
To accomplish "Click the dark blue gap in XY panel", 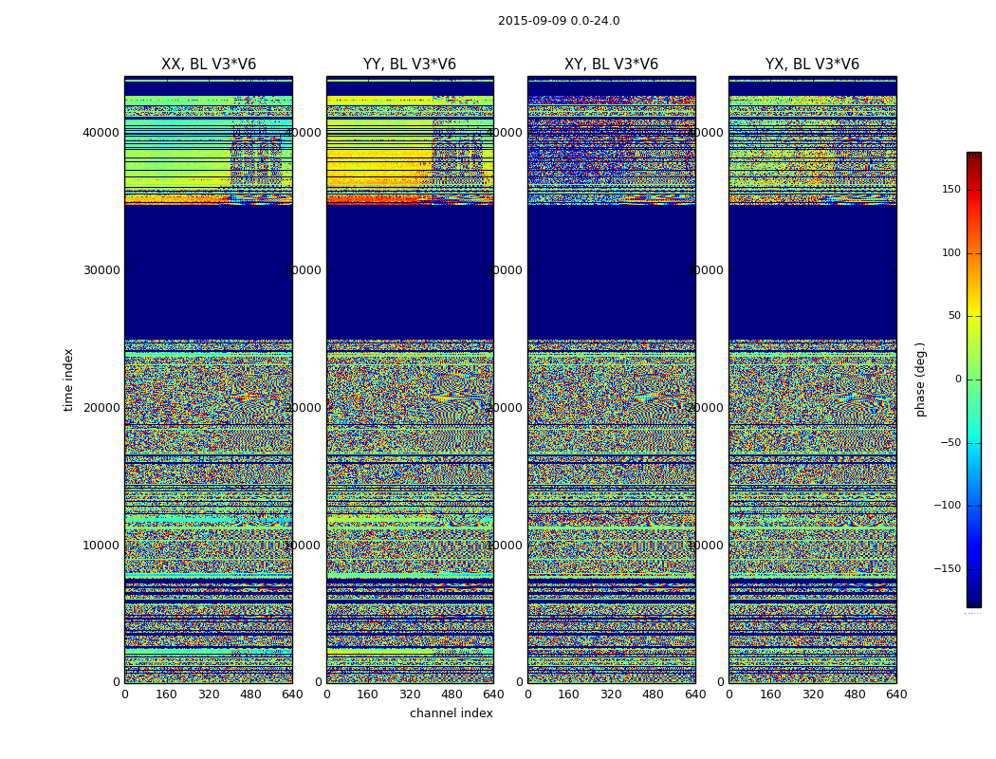I will point(611,271).
